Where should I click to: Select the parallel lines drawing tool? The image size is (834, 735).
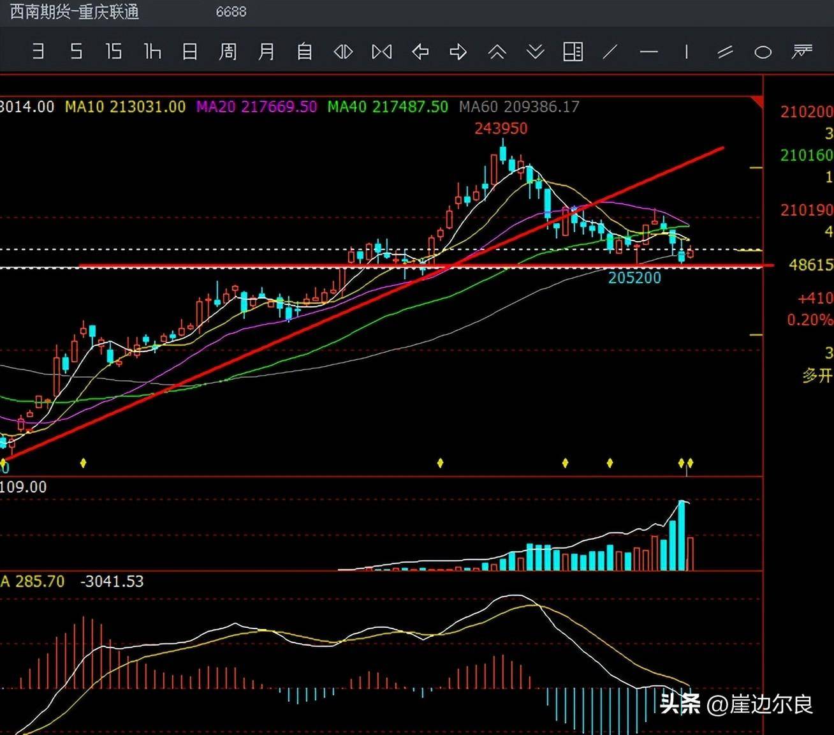(725, 52)
